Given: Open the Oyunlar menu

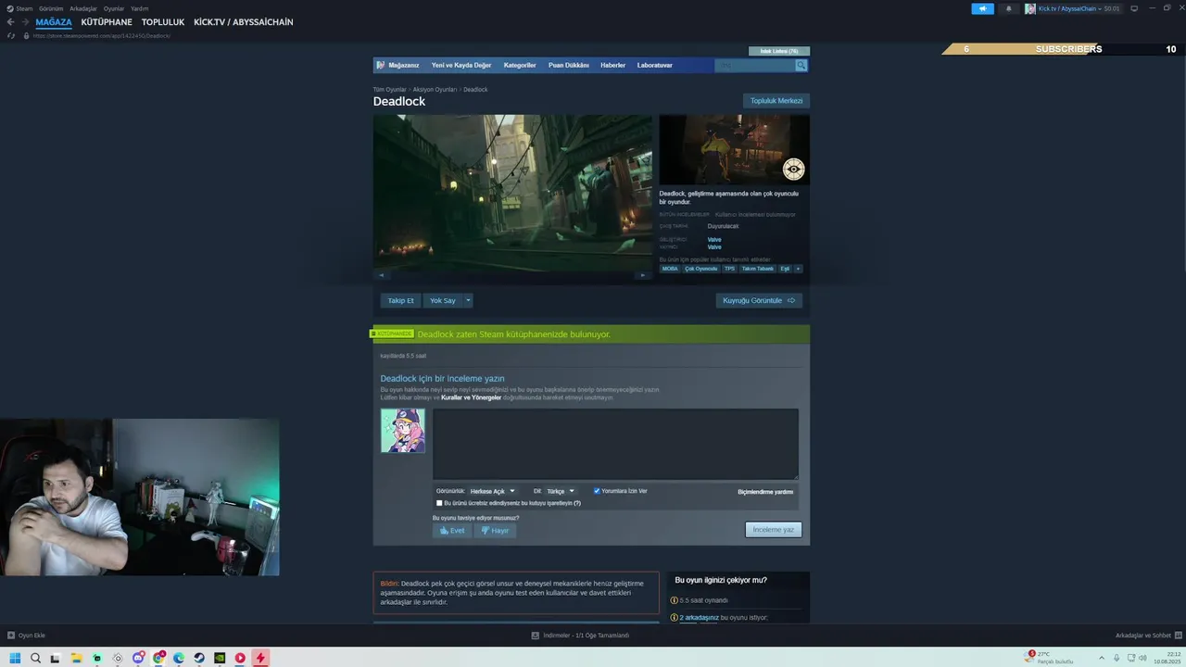Looking at the screenshot, I should coord(114,8).
